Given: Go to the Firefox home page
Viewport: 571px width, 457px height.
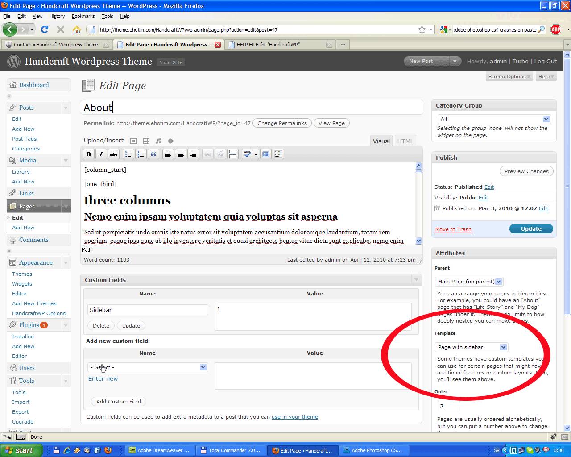Looking at the screenshot, I should [x=77, y=29].
